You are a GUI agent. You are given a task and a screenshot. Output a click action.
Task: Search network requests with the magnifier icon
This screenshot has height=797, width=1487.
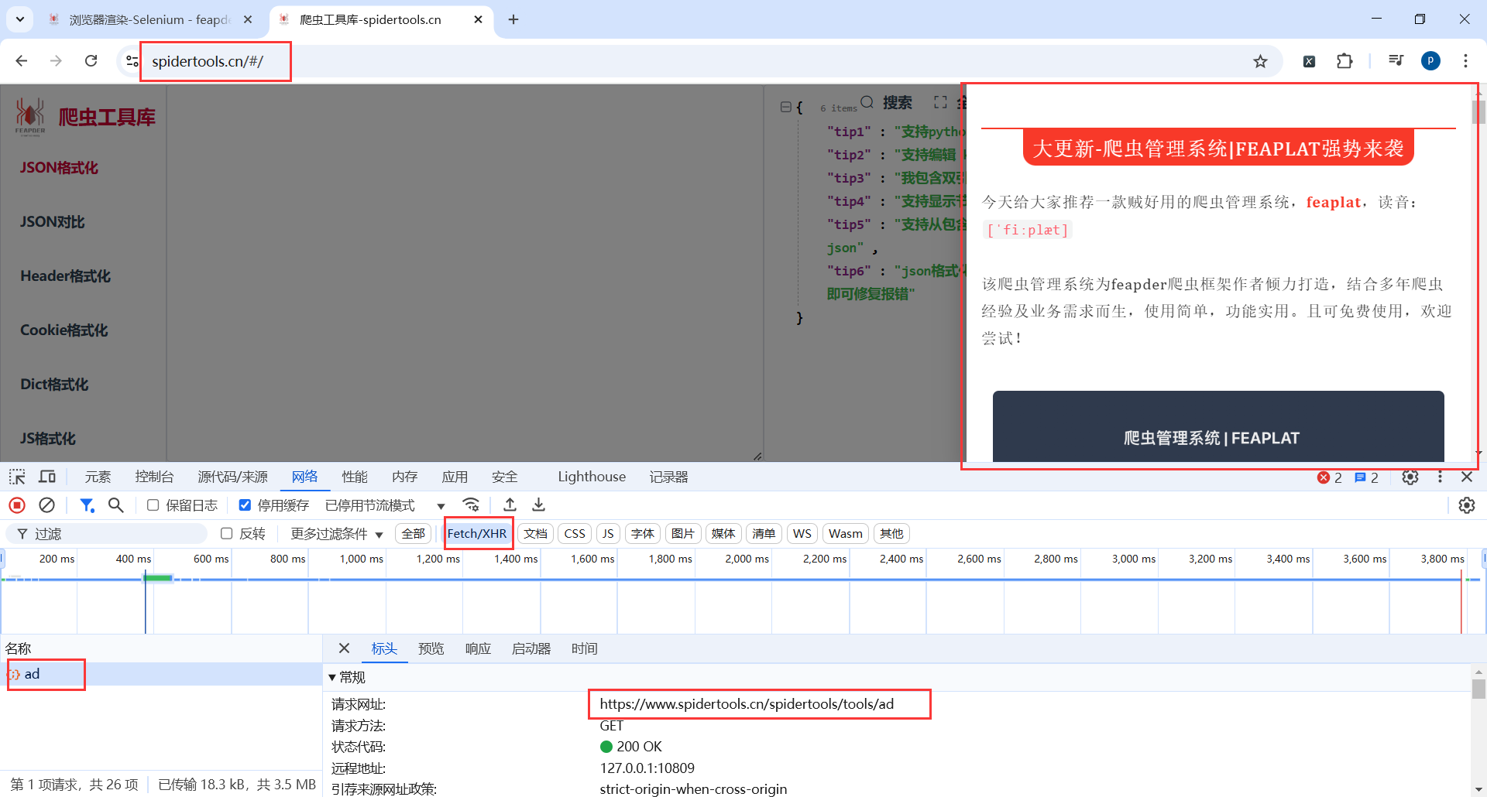point(116,505)
